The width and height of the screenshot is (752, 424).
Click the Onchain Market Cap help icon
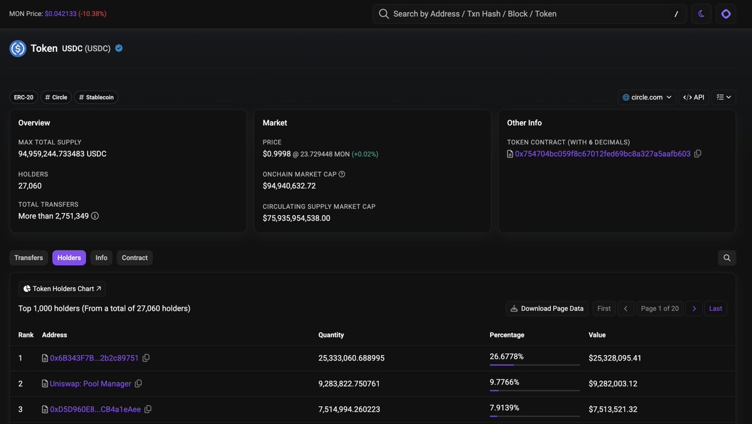pos(341,174)
